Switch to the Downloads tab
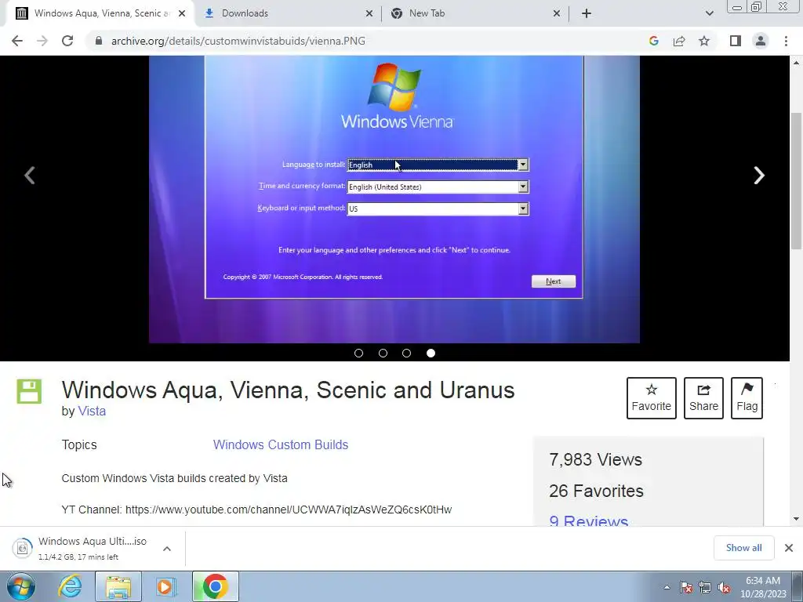803x602 pixels. [287, 13]
